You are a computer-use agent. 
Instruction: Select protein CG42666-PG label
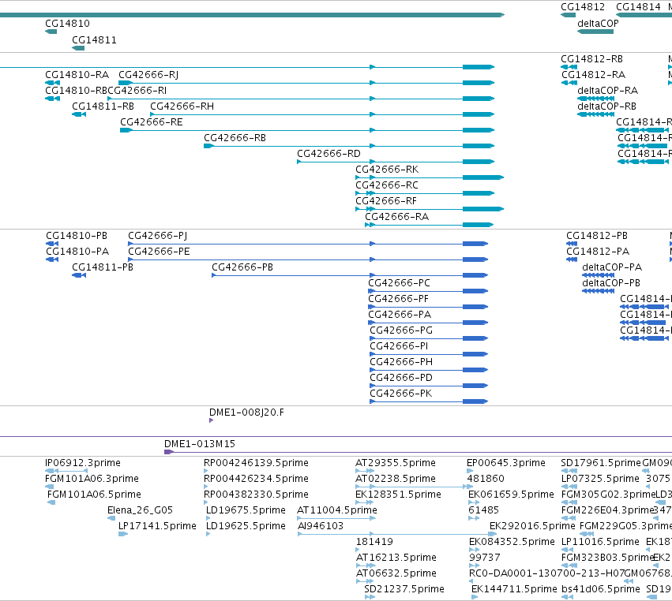point(401,331)
